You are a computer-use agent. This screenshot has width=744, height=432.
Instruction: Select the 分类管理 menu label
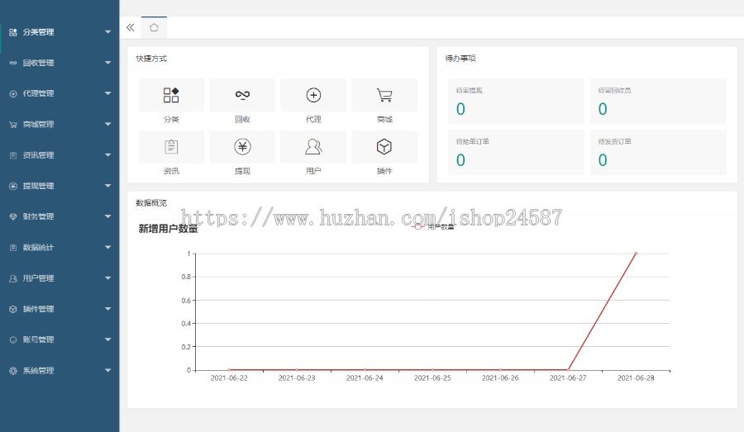[x=38, y=32]
